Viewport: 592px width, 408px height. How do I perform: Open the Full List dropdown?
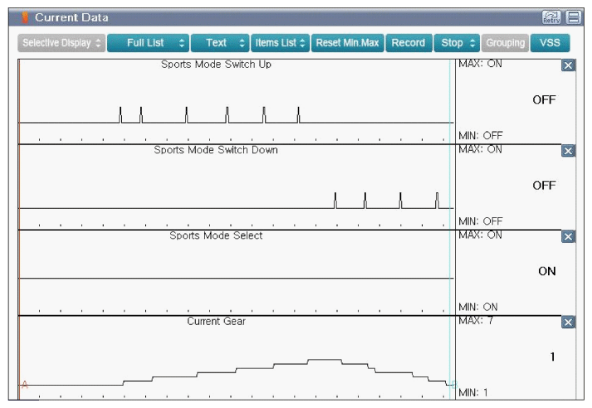coord(148,43)
